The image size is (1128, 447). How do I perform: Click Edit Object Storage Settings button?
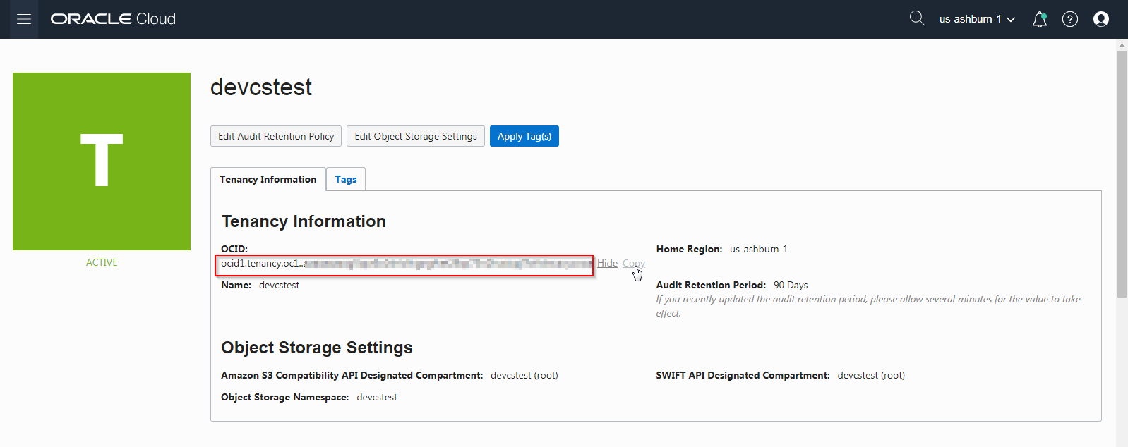click(416, 136)
